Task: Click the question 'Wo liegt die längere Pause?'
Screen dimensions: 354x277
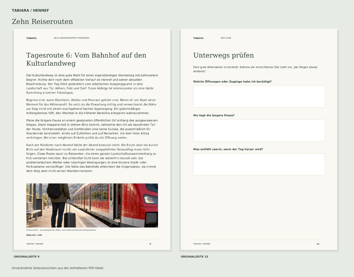Action: (214, 115)
